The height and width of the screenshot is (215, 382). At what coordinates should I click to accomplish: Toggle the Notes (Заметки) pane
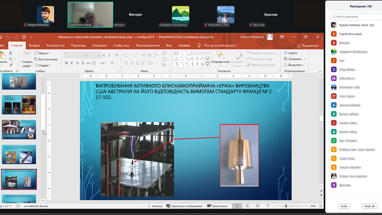[x=155, y=206]
